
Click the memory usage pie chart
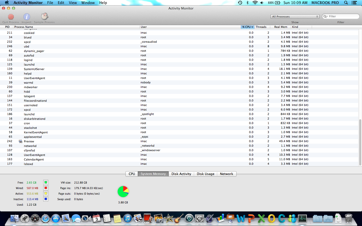pos(123,192)
